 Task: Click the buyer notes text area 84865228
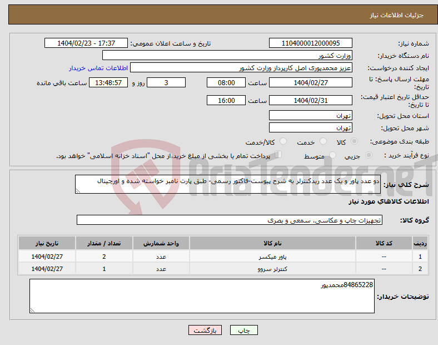[202, 296]
